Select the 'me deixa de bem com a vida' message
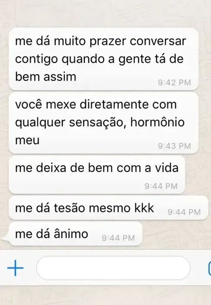 97,175
